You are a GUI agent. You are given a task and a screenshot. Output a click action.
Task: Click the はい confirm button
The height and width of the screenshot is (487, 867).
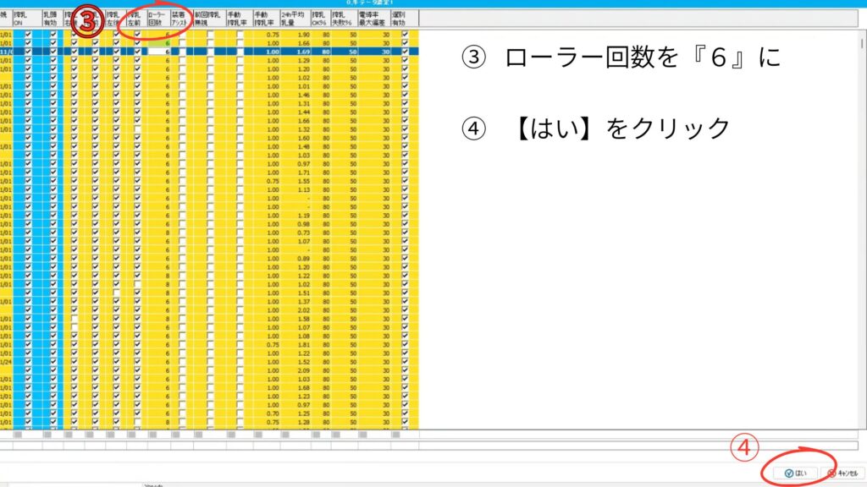(x=797, y=473)
